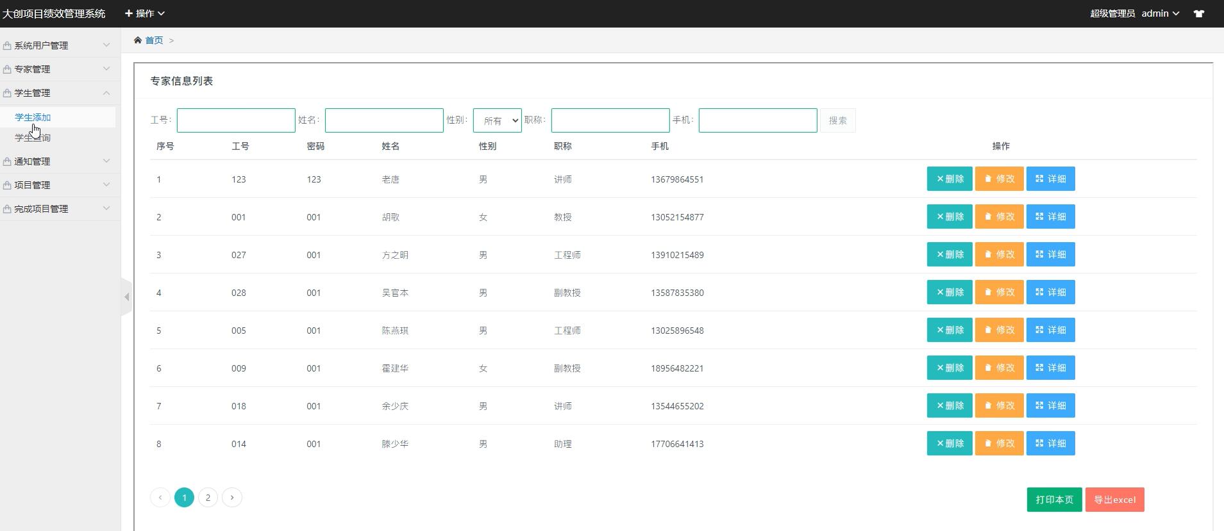Delete the row for 余少庆

coord(950,405)
